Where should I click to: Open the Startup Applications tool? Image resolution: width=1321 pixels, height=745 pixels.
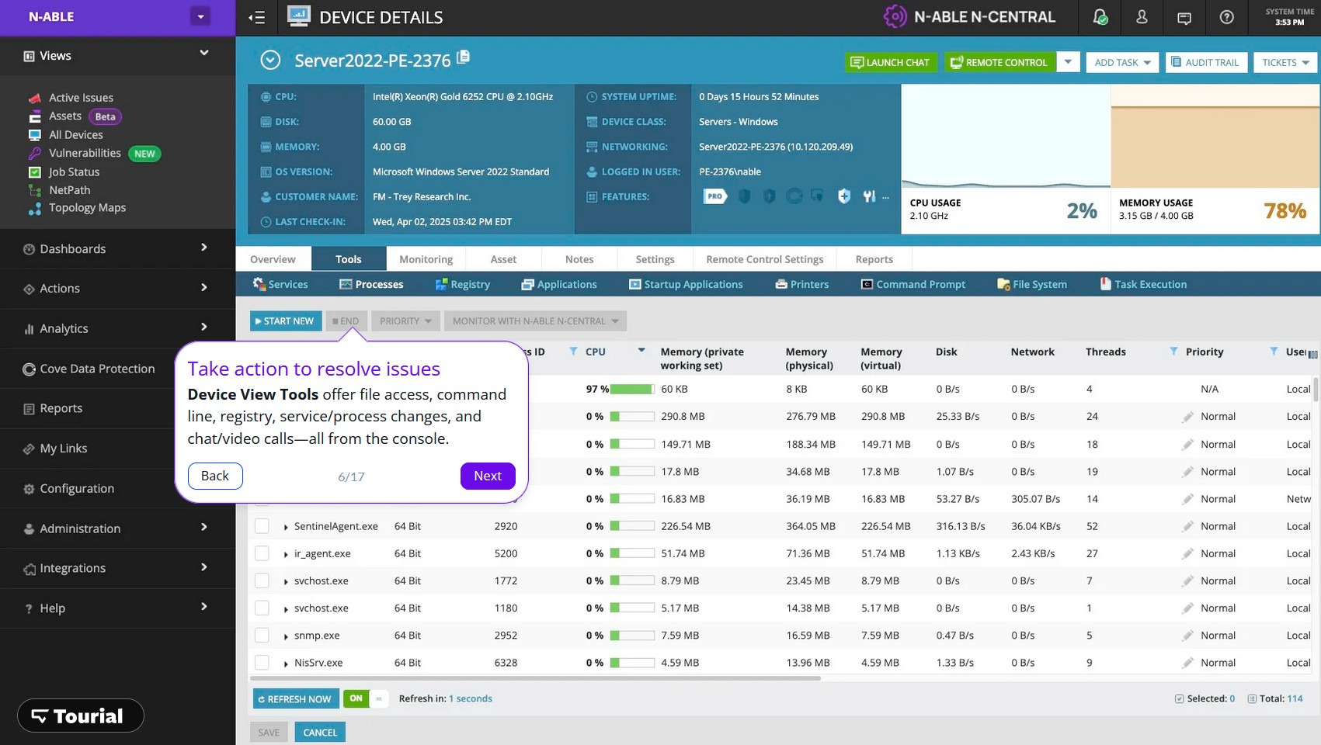pyautogui.click(x=686, y=284)
